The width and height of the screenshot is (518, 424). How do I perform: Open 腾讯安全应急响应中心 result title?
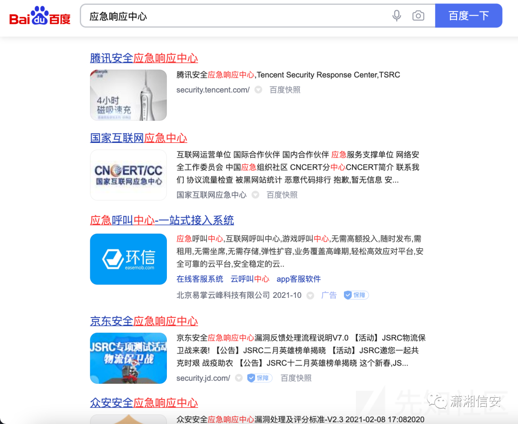click(144, 58)
